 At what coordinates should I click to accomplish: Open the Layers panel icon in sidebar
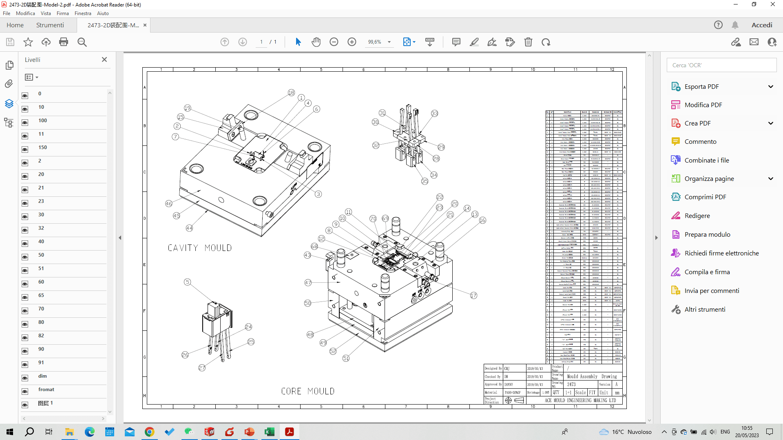point(9,103)
